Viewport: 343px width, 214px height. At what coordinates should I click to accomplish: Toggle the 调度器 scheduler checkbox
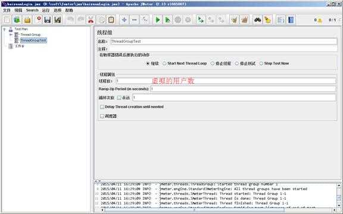108,116
